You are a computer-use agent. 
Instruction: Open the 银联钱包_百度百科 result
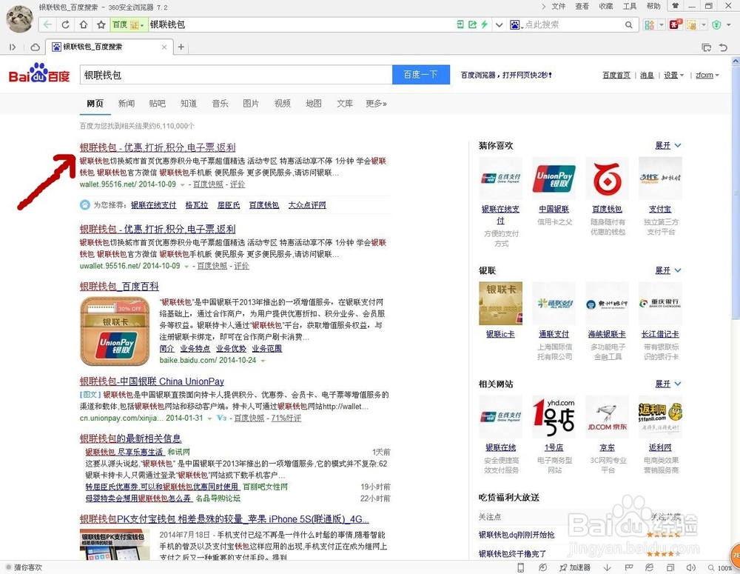tap(119, 287)
